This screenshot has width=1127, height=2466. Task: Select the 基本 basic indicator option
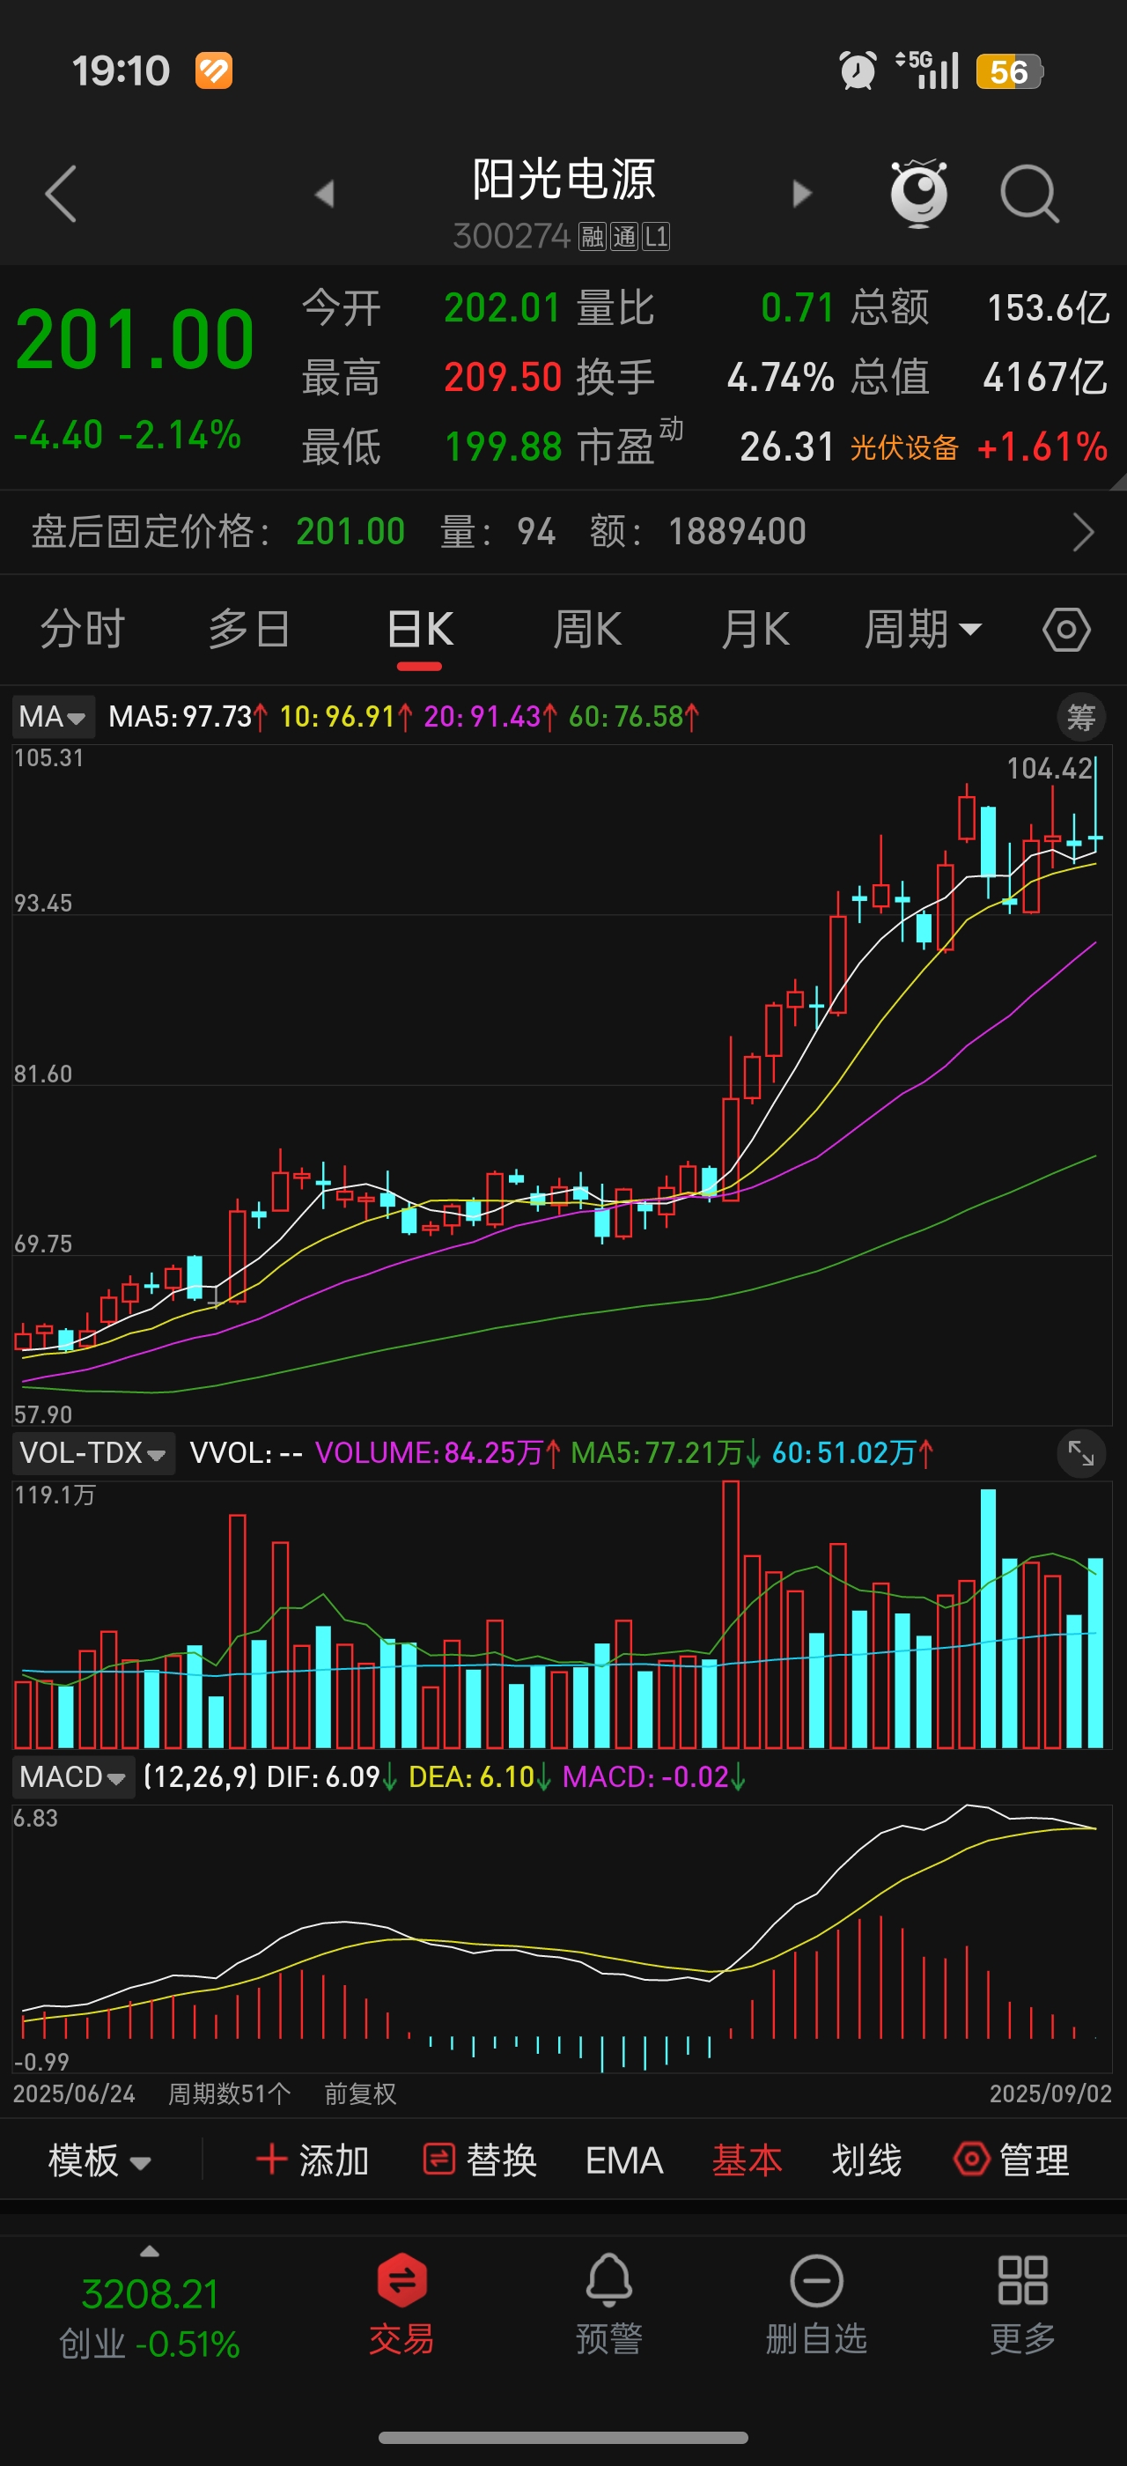tap(748, 2160)
